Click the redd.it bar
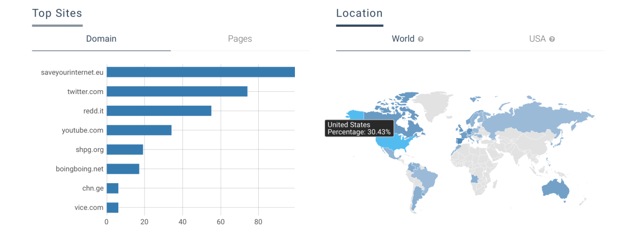Screen dimensions: 644x251 click(159, 111)
